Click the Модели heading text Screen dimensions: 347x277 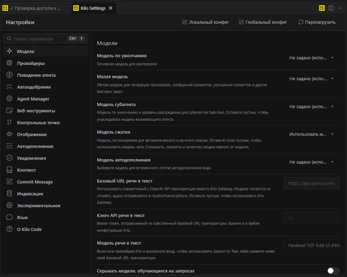pos(107,43)
